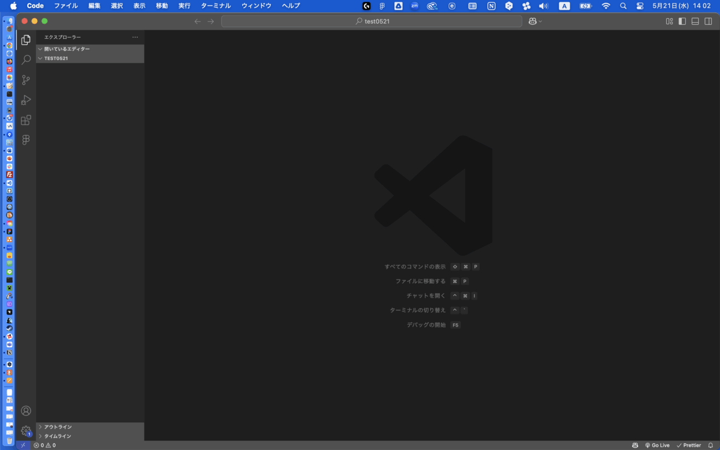Open the ファイル menu
This screenshot has height=450, width=720.
(65, 6)
